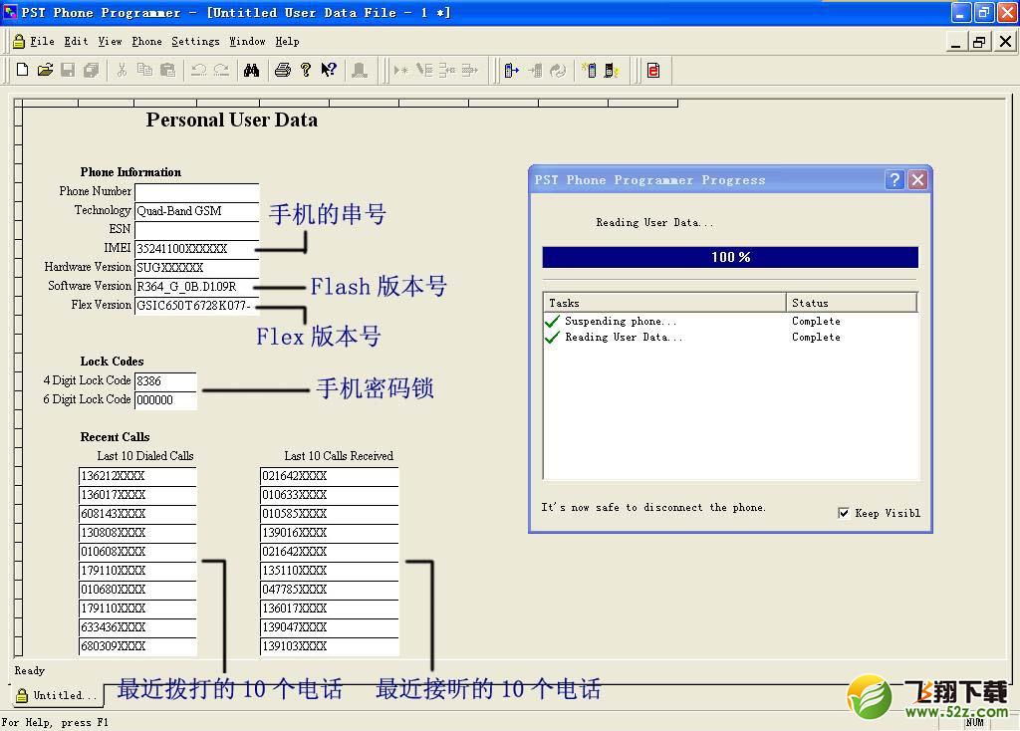Click the Cut scissors icon
This screenshot has width=1020, height=731.
point(122,70)
